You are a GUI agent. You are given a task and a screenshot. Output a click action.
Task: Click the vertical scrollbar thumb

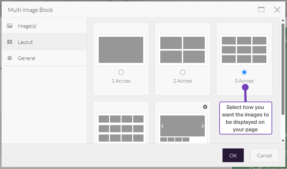coord(283,68)
